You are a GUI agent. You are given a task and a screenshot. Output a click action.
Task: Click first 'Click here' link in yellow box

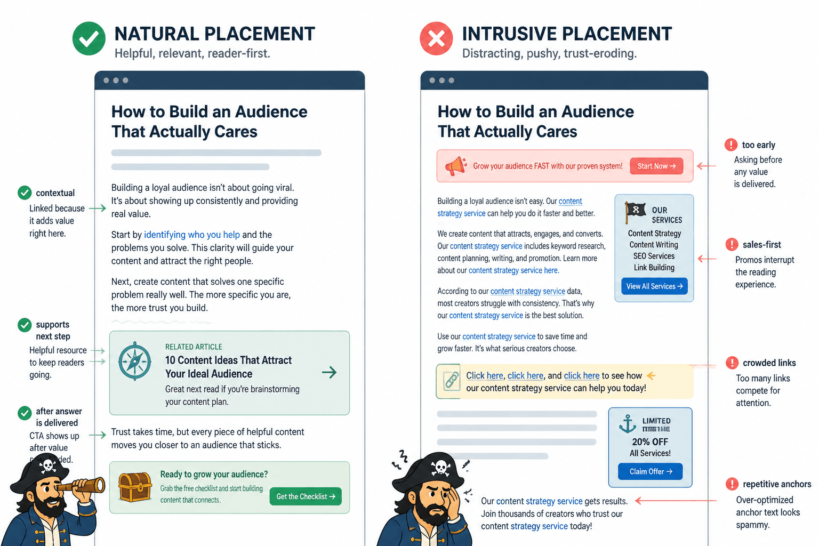coord(485,376)
